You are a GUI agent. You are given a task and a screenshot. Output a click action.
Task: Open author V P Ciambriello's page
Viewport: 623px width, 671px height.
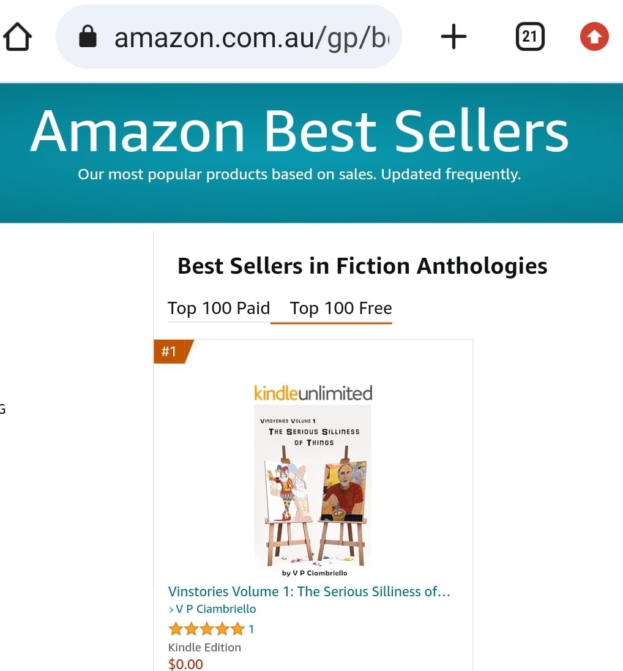pyautogui.click(x=215, y=609)
